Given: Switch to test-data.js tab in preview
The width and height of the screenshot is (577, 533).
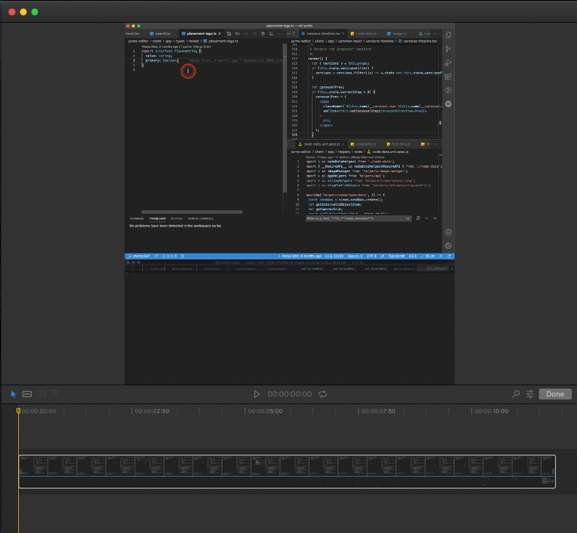Looking at the screenshot, I should pos(399,144).
